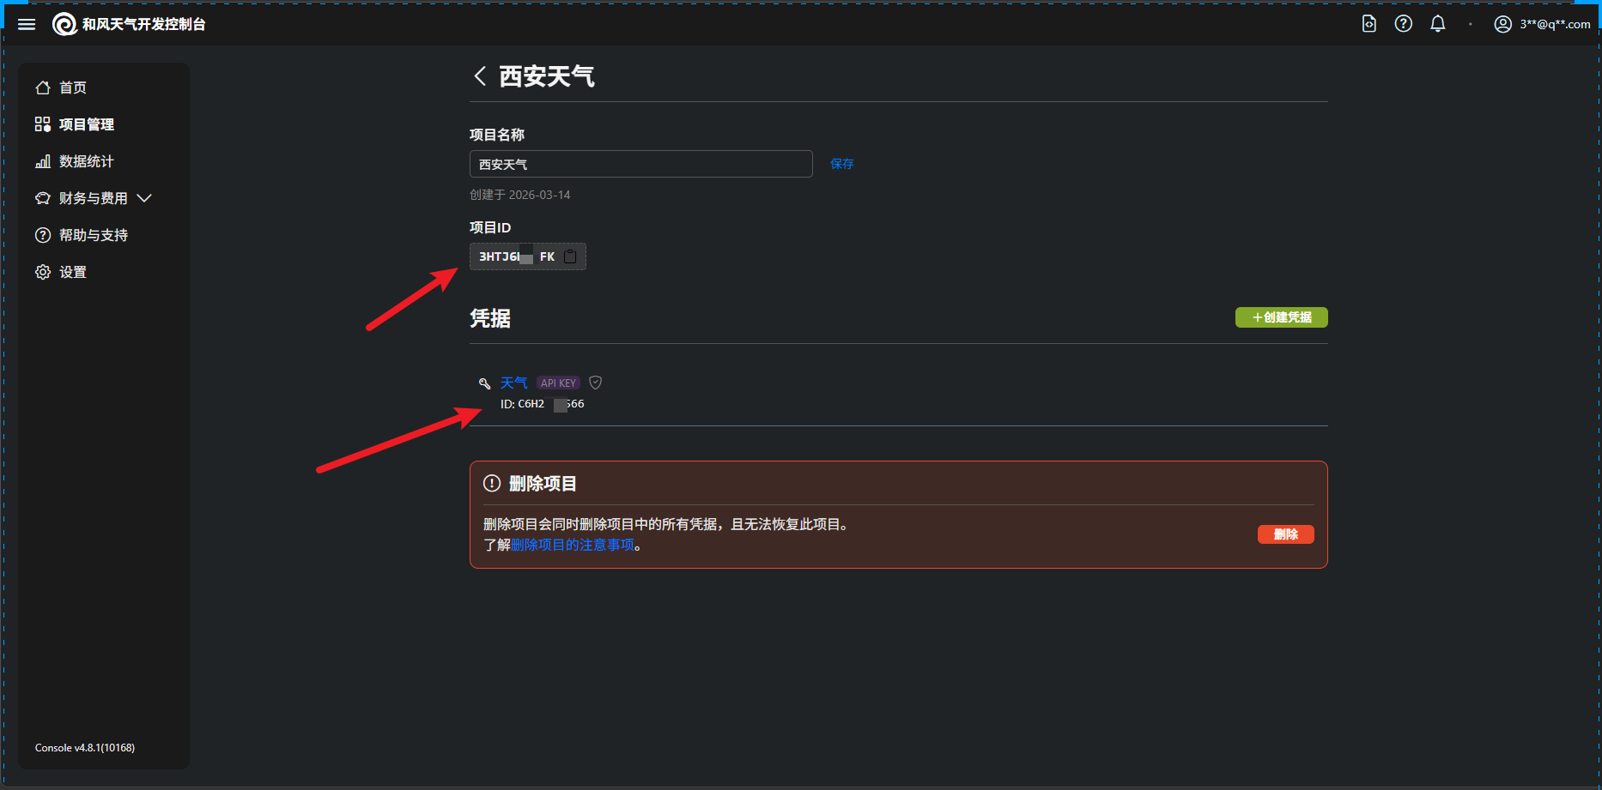Image resolution: width=1602 pixels, height=790 pixels.
Task: Click the back arrow beside 西安天气
Action: (480, 76)
